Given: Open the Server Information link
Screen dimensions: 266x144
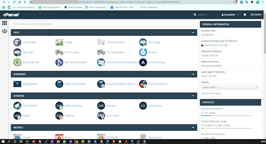Looking at the screenshot, I should [211, 94].
